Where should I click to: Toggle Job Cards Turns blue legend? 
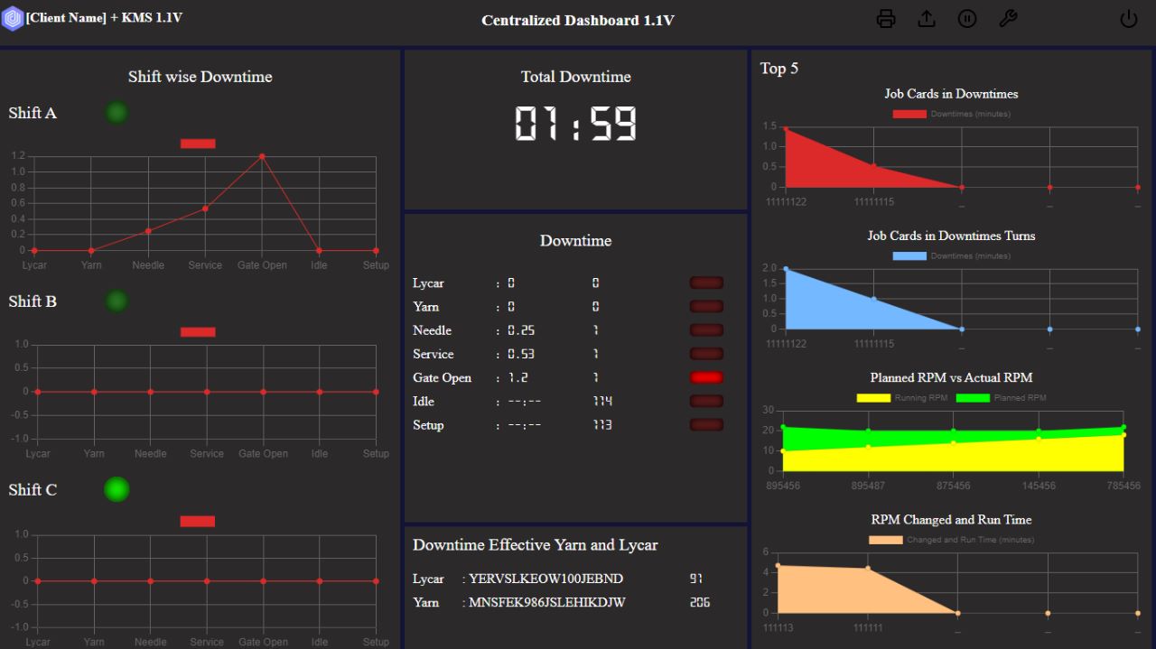[909, 255]
